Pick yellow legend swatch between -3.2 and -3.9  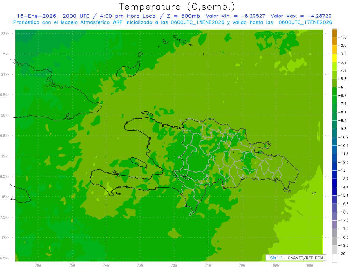[x=334, y=58]
